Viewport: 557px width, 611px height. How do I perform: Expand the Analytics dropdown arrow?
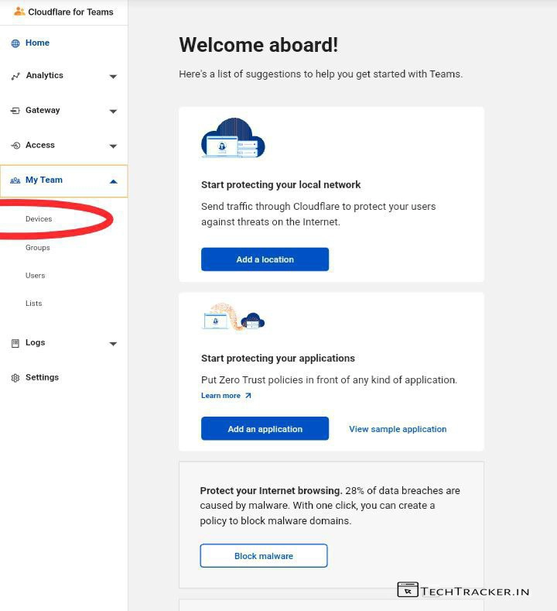tap(113, 77)
